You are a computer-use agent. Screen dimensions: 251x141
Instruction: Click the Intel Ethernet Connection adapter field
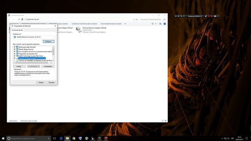point(34,37)
